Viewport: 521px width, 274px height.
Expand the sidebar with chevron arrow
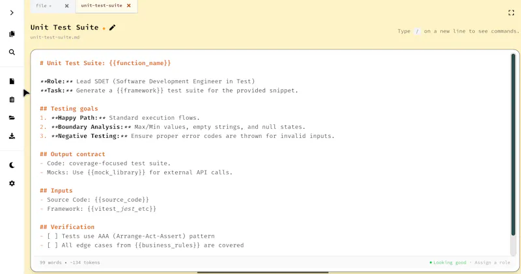click(12, 12)
